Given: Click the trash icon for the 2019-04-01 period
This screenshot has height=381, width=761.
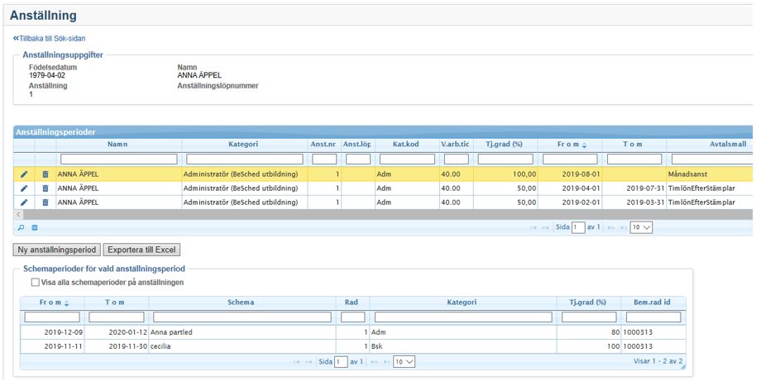Looking at the screenshot, I should coord(45,188).
